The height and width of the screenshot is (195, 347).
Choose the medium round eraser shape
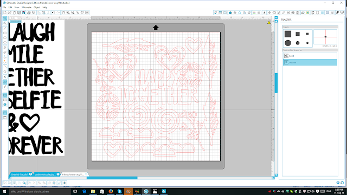tap(298, 43)
